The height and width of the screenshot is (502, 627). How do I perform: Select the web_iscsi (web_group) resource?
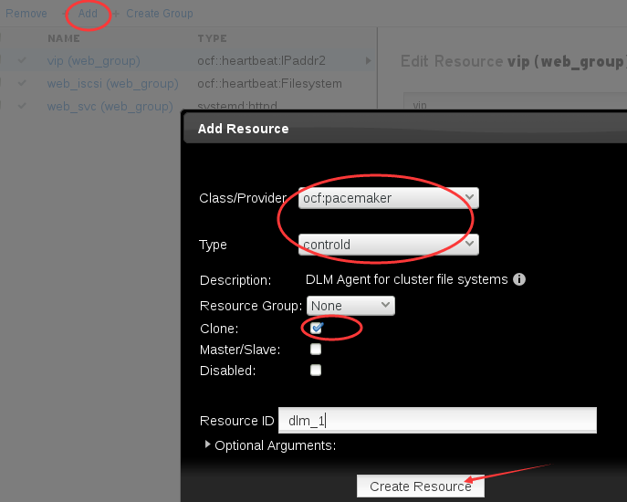113,84
